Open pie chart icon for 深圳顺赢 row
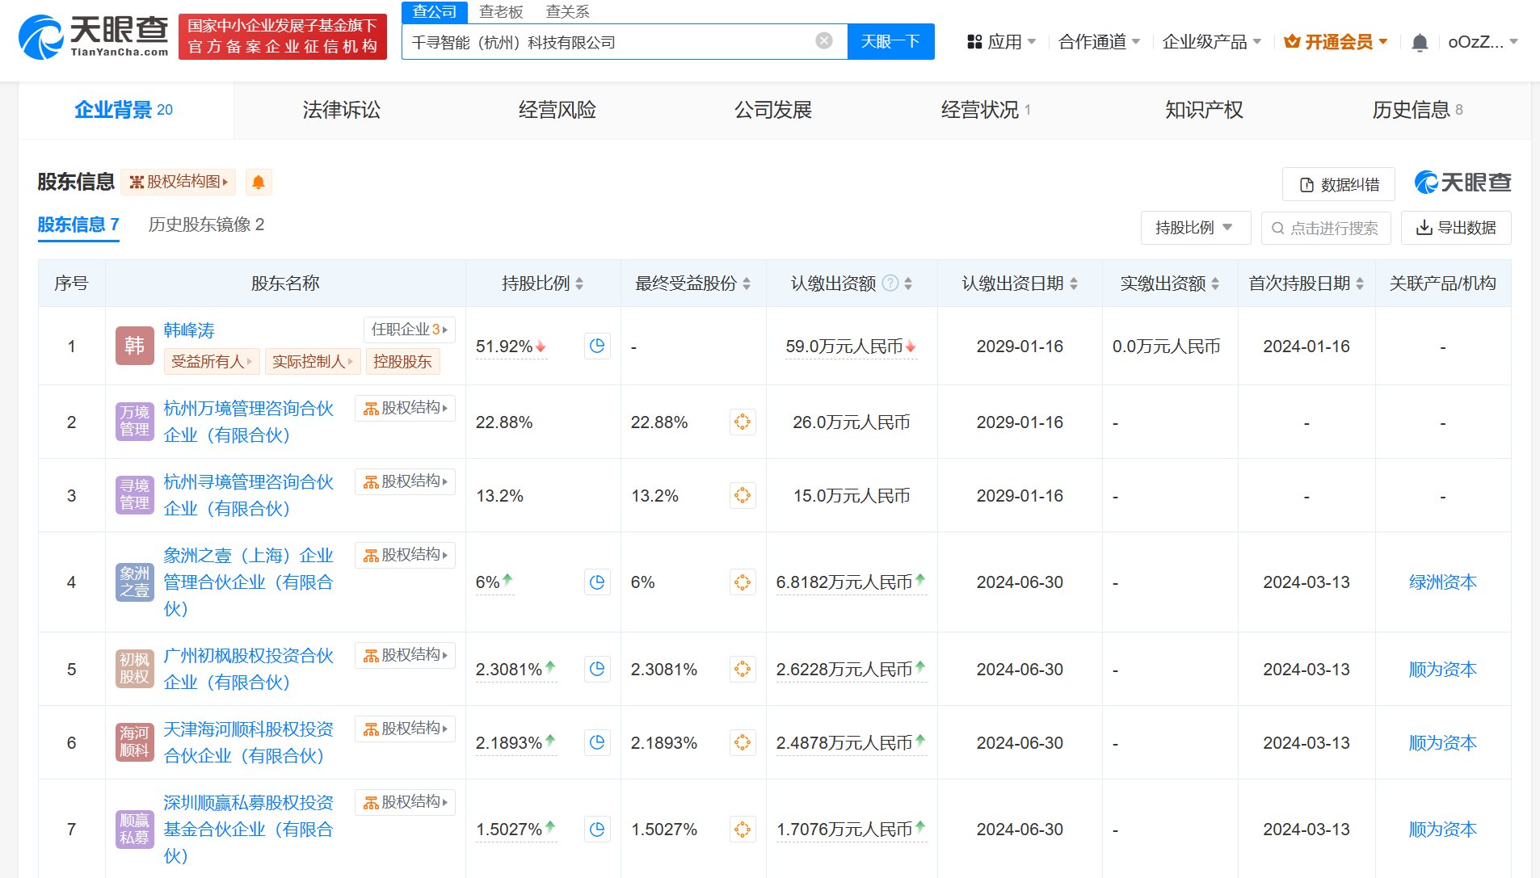This screenshot has width=1540, height=878. click(x=597, y=830)
